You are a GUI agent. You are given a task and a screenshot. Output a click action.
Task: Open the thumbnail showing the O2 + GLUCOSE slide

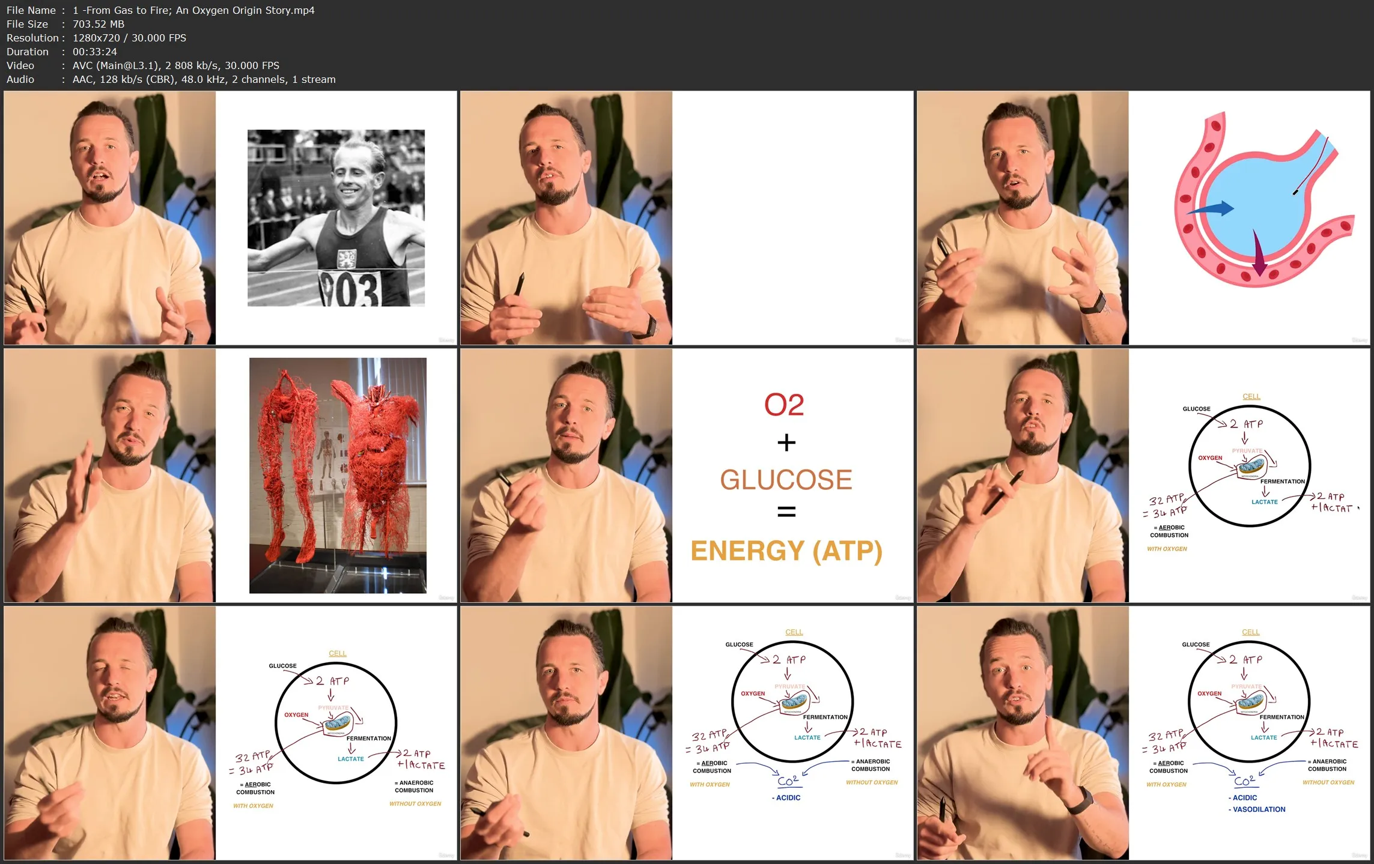pyautogui.click(x=687, y=476)
